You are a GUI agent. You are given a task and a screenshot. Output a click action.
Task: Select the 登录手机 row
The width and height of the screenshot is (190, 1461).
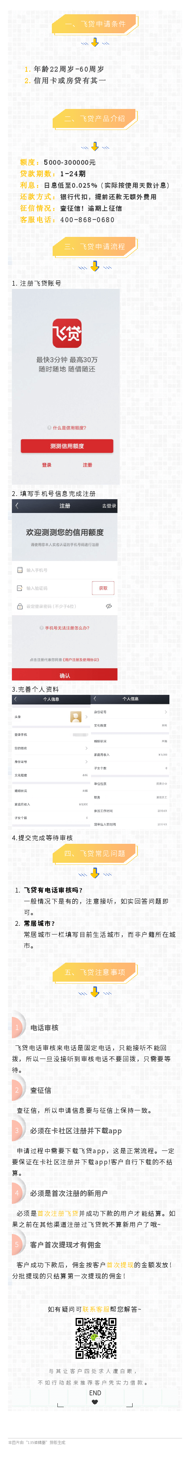(51, 734)
